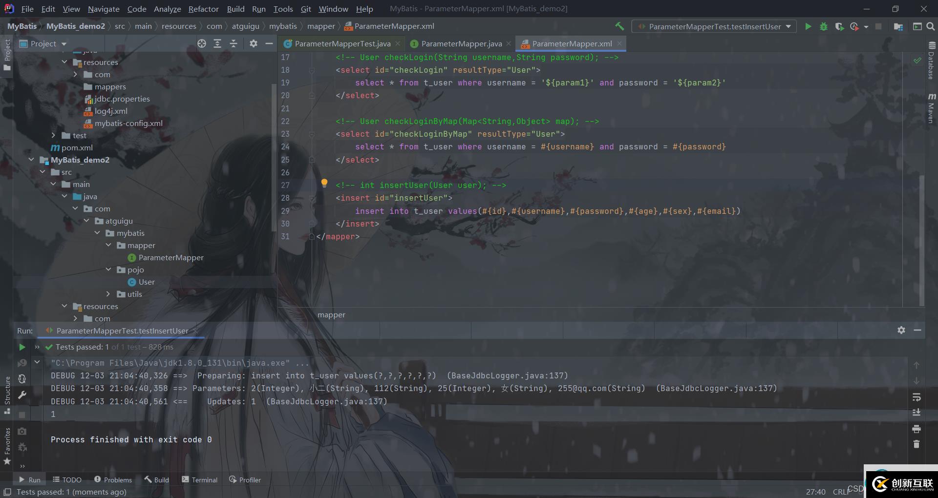
Task: Open the Search Everywhere magnifier
Action: point(931,26)
